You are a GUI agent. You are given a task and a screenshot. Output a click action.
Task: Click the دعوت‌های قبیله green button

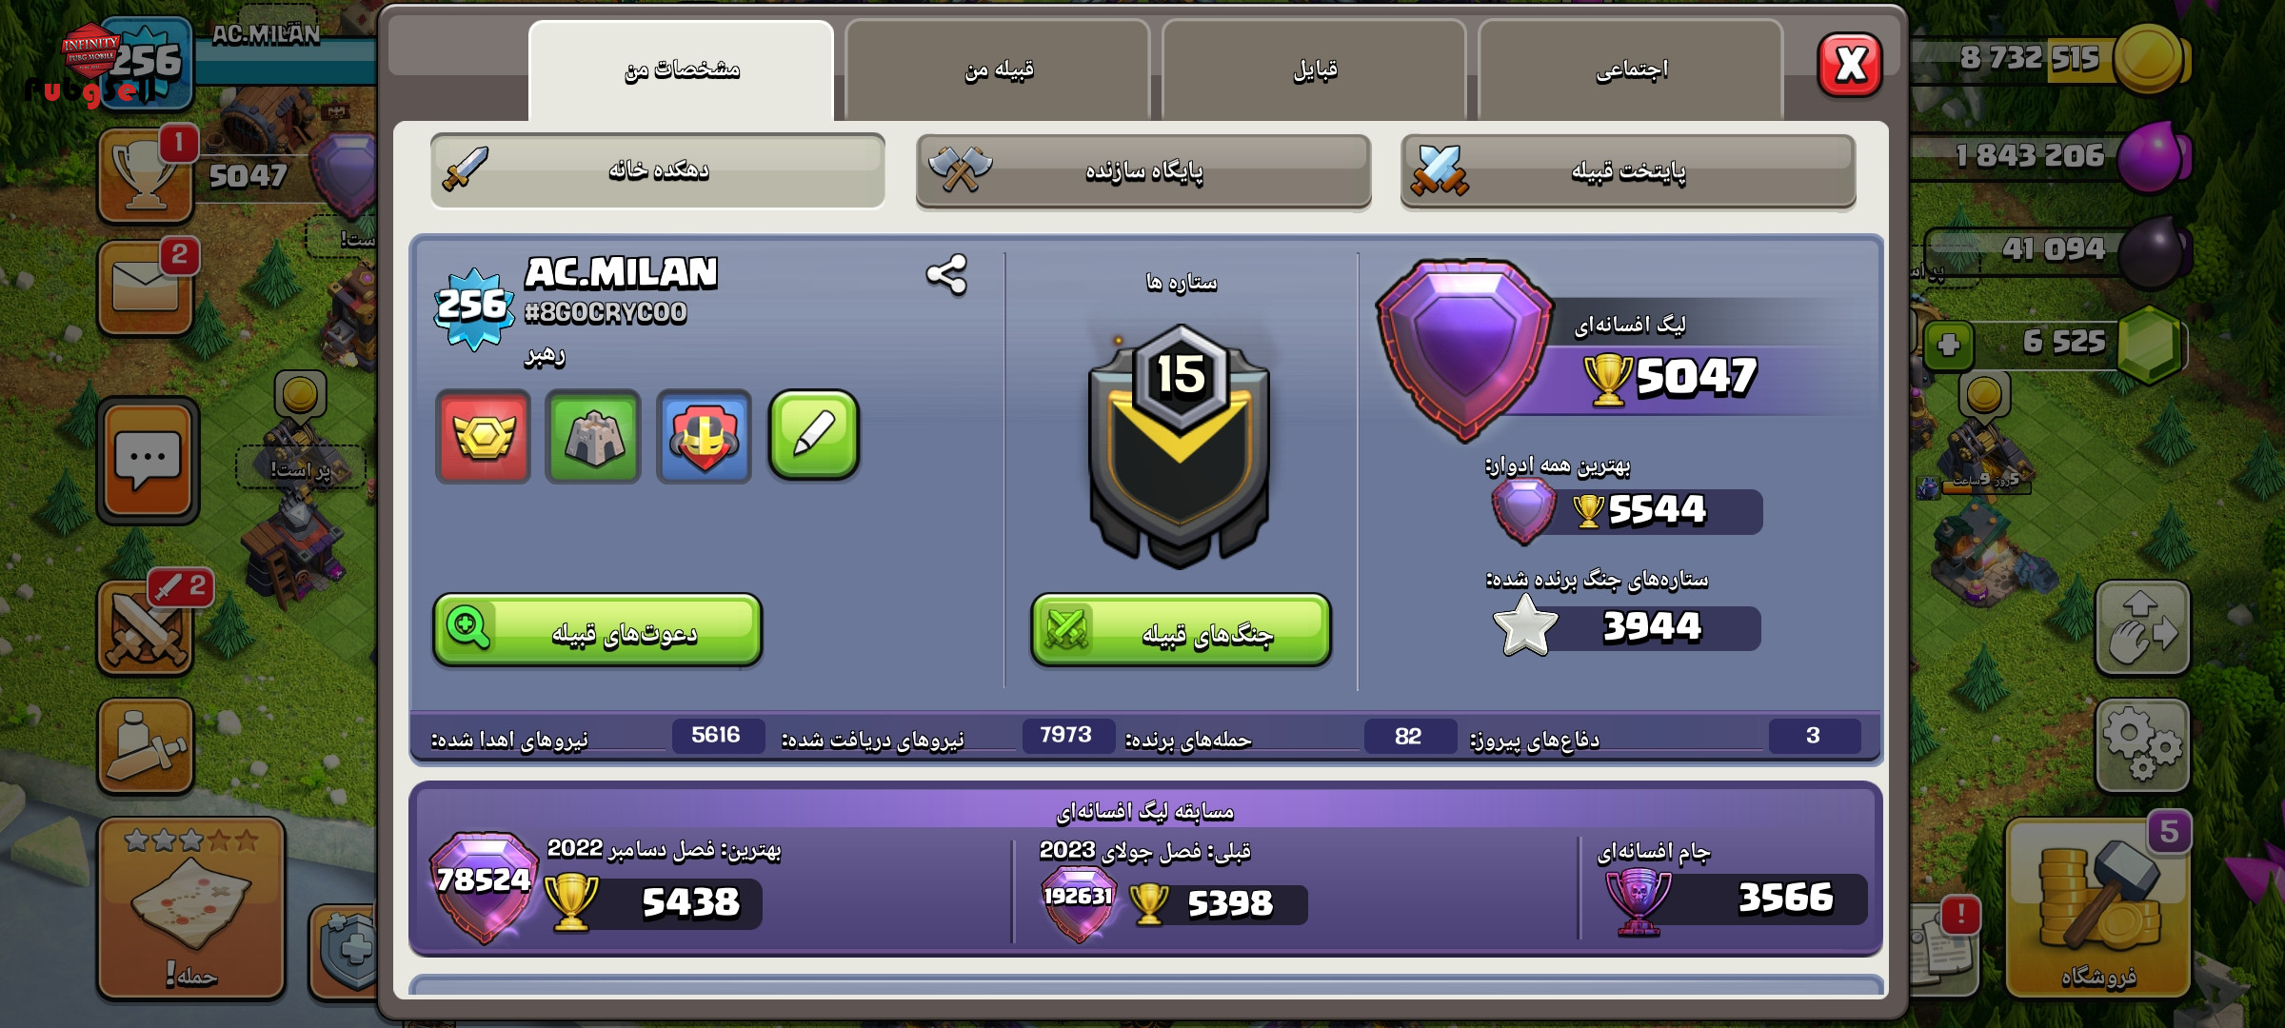pyautogui.click(x=598, y=630)
